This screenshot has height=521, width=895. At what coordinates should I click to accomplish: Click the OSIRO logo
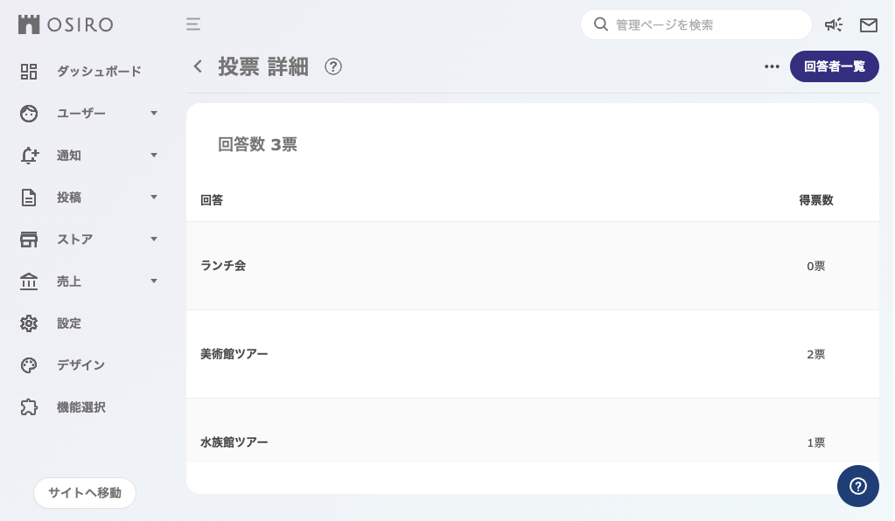pos(65,24)
